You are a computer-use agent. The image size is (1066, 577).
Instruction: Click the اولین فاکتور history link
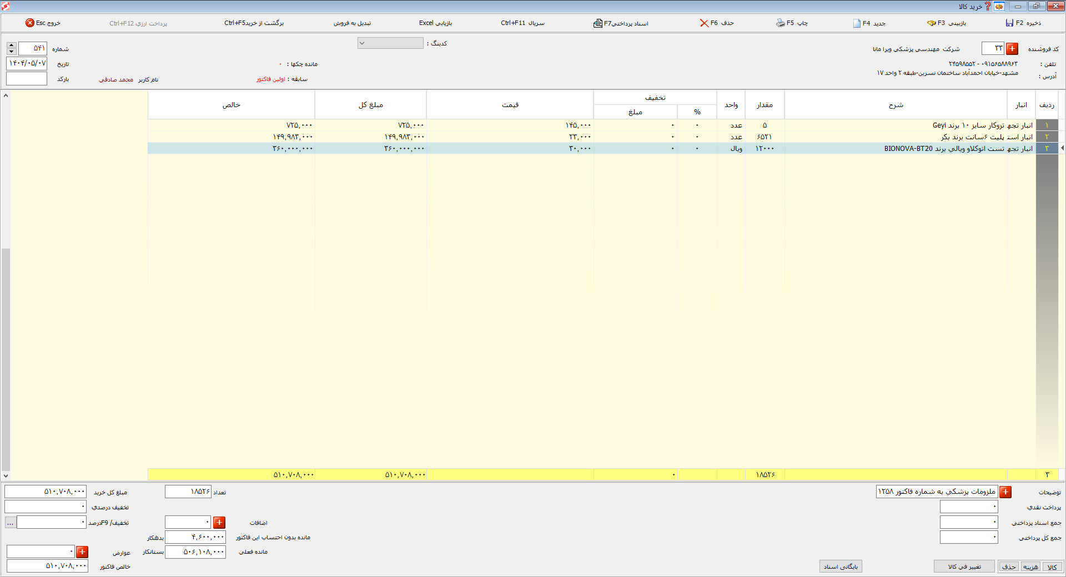pyautogui.click(x=270, y=79)
